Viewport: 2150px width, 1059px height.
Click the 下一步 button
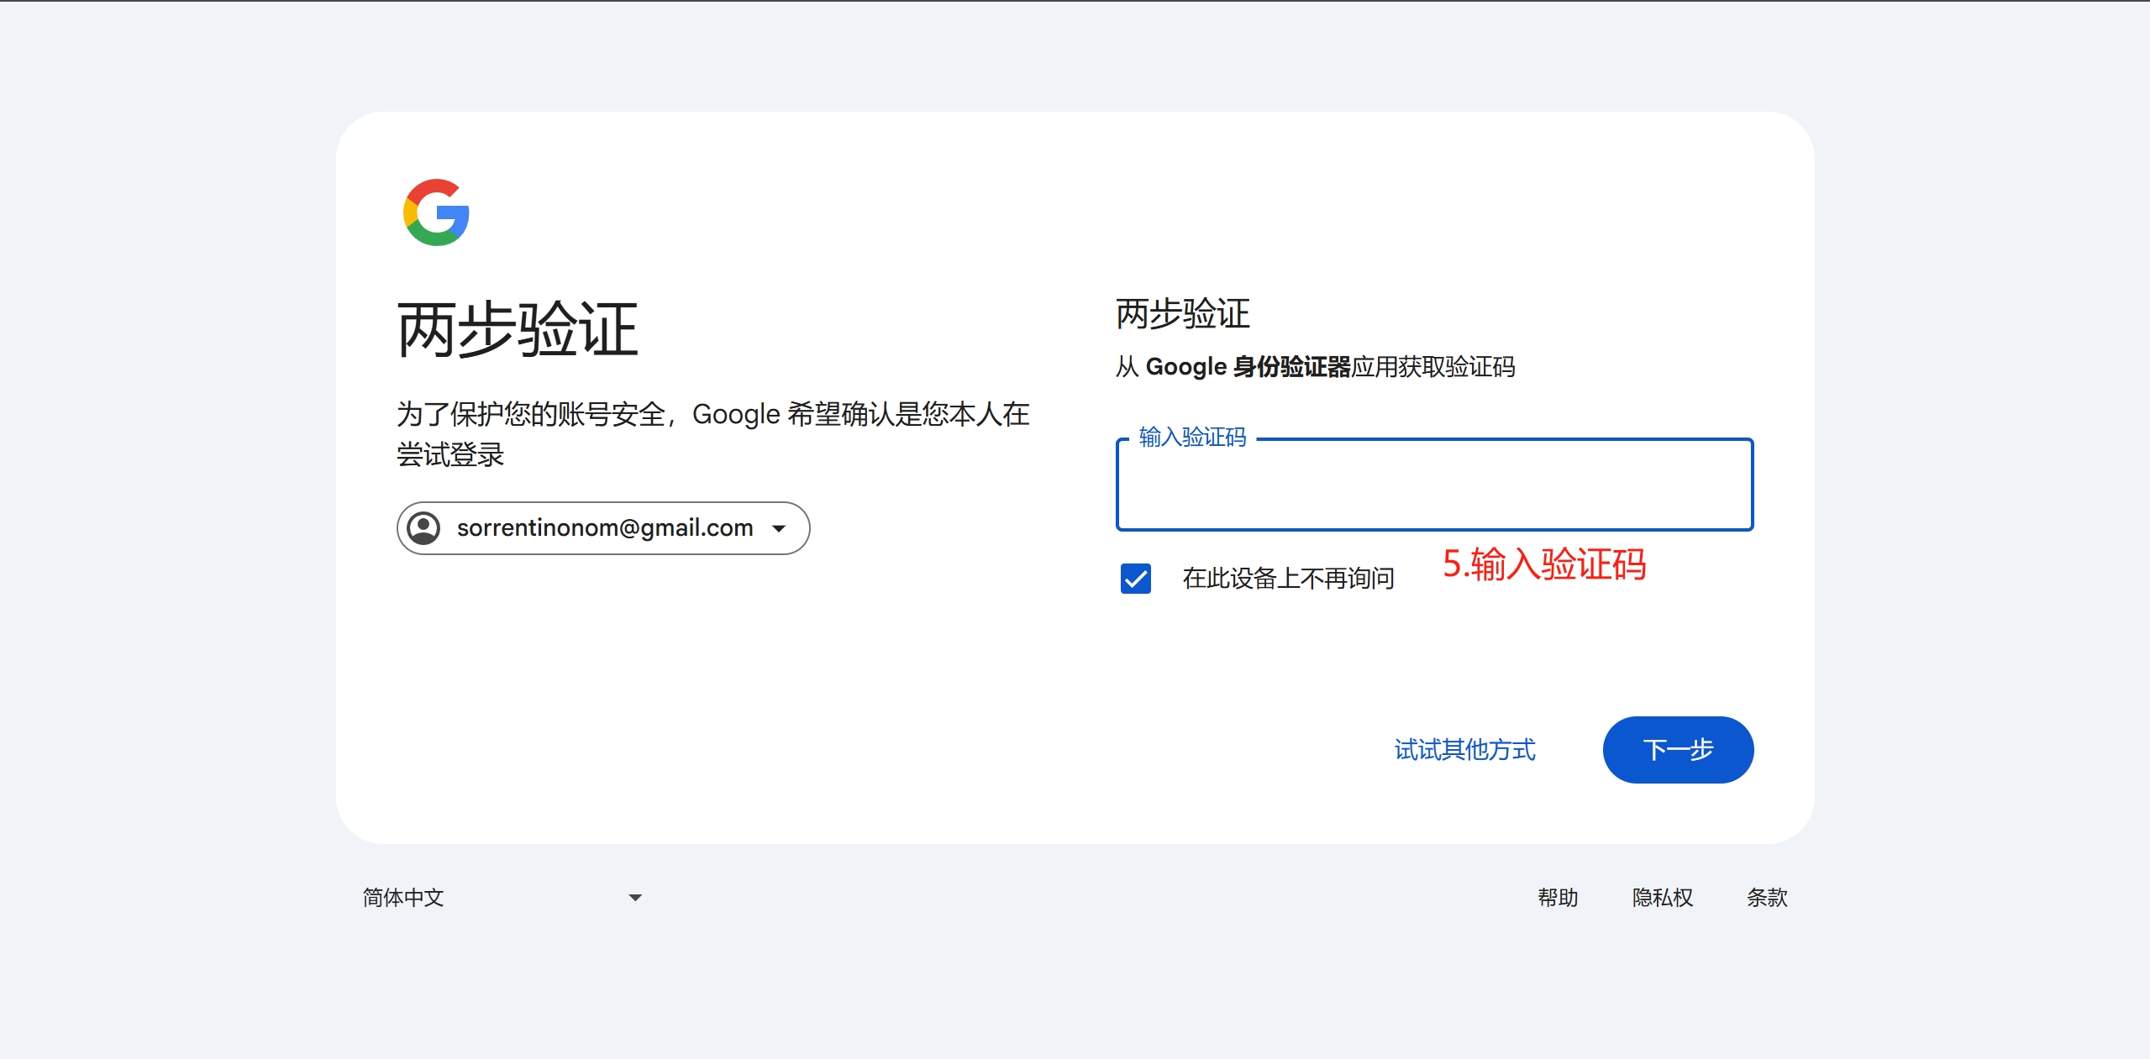click(x=1678, y=750)
